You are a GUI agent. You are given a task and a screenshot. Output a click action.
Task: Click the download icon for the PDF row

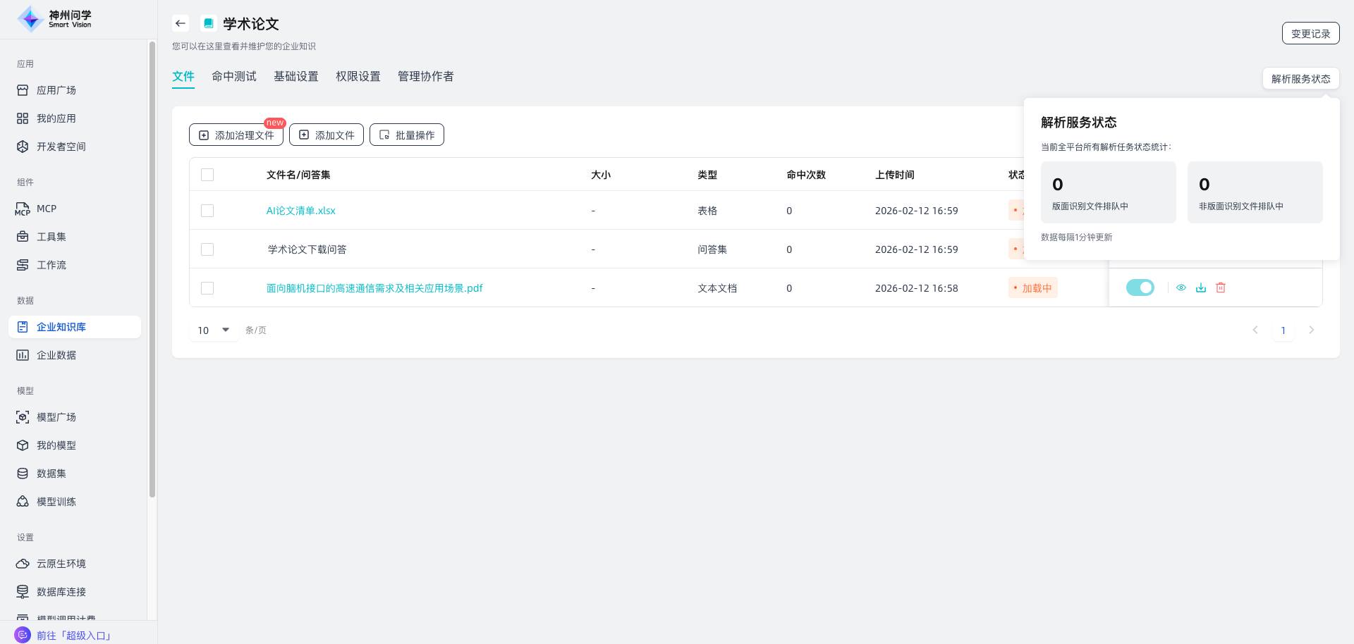pos(1201,287)
